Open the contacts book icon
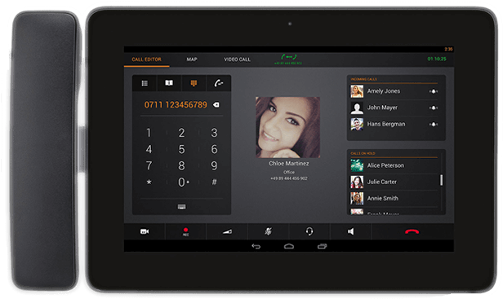 click(x=169, y=83)
